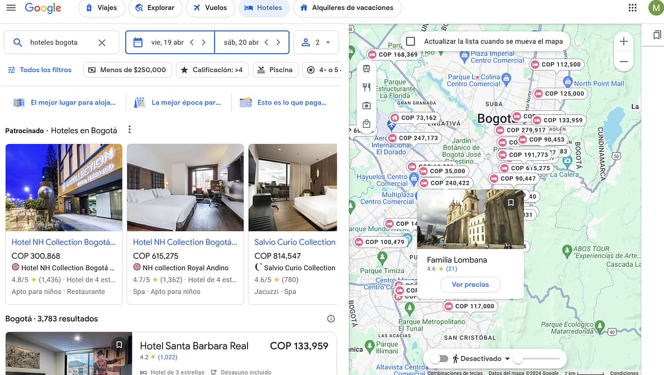The width and height of the screenshot is (664, 375).
Task: Open info icon next to results count
Action: point(331,319)
